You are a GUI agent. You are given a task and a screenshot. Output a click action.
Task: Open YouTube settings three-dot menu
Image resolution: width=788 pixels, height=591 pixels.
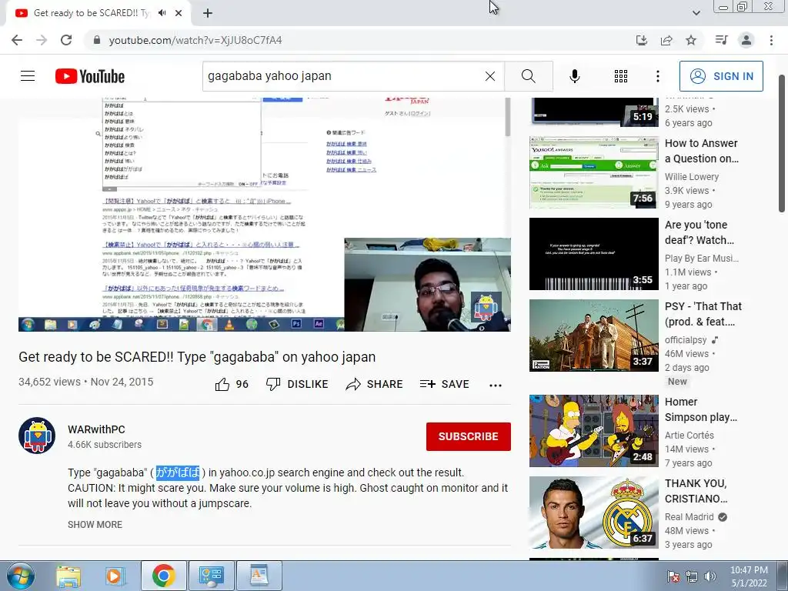[x=658, y=76]
